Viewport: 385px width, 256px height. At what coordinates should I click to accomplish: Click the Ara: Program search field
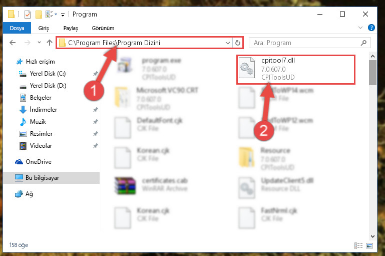[x=304, y=43]
